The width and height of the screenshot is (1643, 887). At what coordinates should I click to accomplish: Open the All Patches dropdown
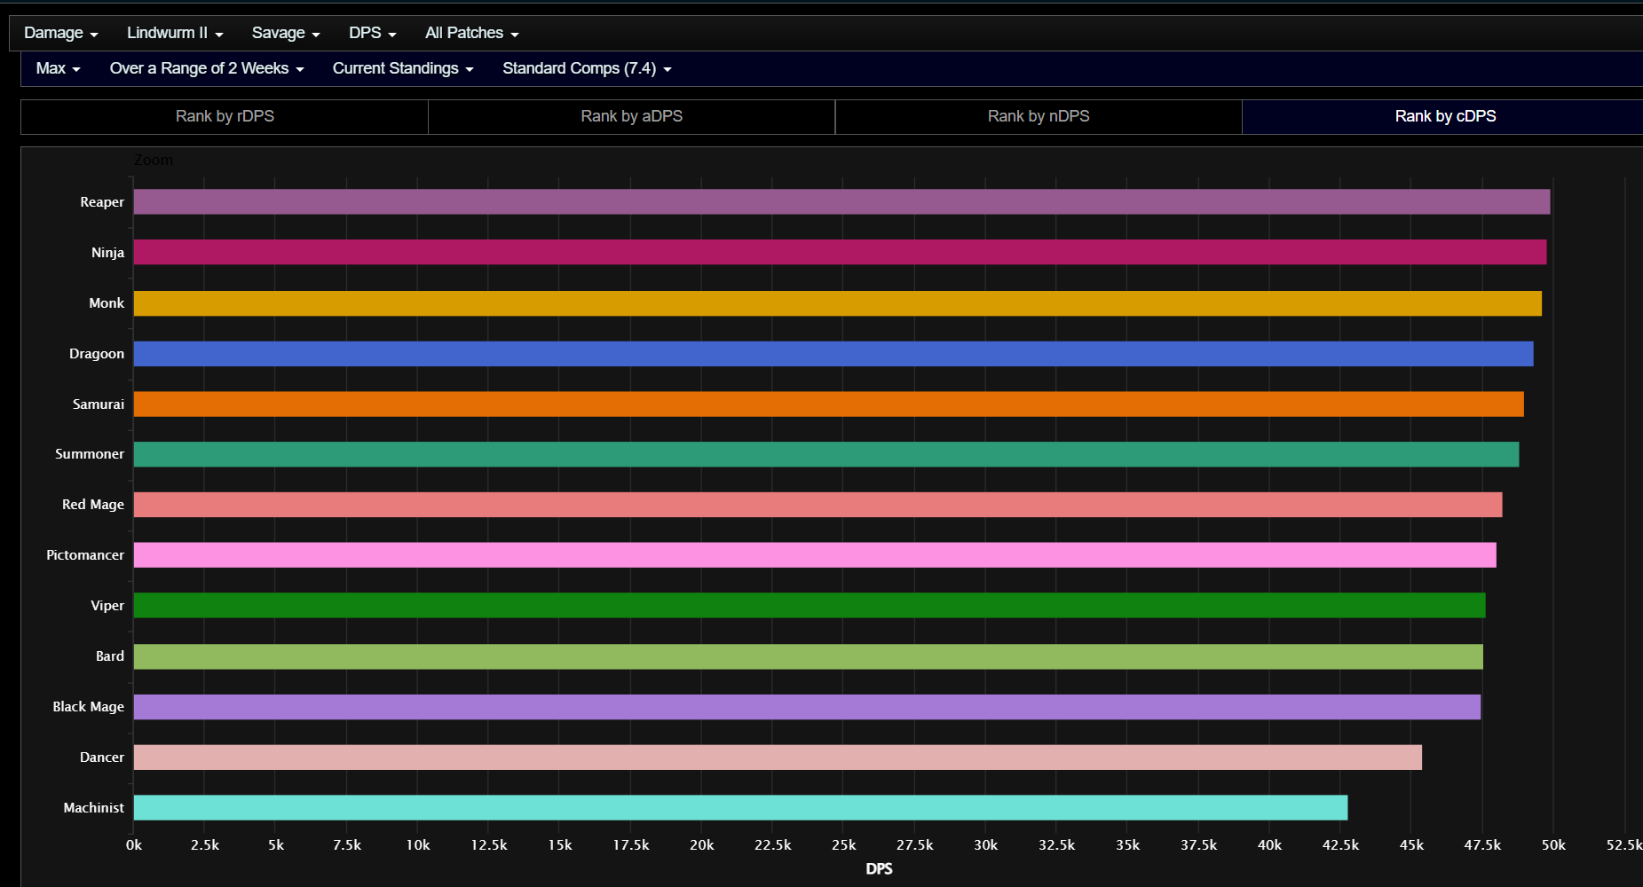[x=472, y=33]
